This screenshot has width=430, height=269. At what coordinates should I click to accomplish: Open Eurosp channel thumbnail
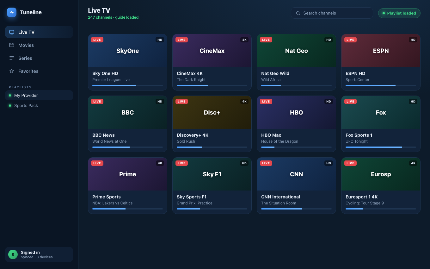click(381, 174)
